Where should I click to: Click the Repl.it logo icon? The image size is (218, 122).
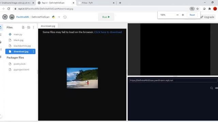pyautogui.click(x=5, y=17)
